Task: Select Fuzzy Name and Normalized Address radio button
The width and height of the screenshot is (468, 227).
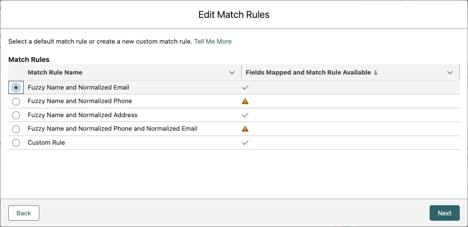Action: 16,115
